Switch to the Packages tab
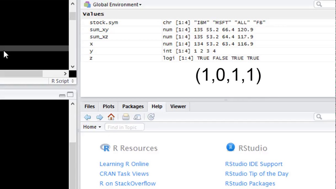 133,106
